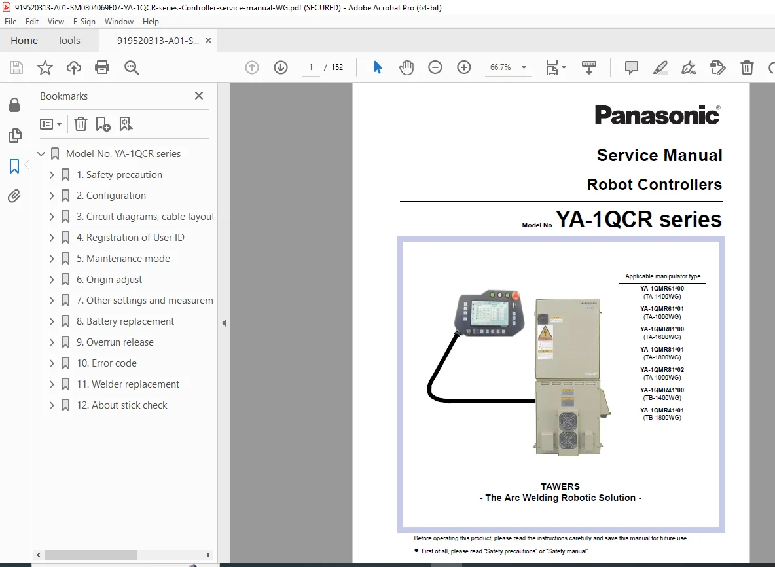Expand 8. Battery replacement bookmark chevron
The width and height of the screenshot is (775, 567).
[52, 321]
